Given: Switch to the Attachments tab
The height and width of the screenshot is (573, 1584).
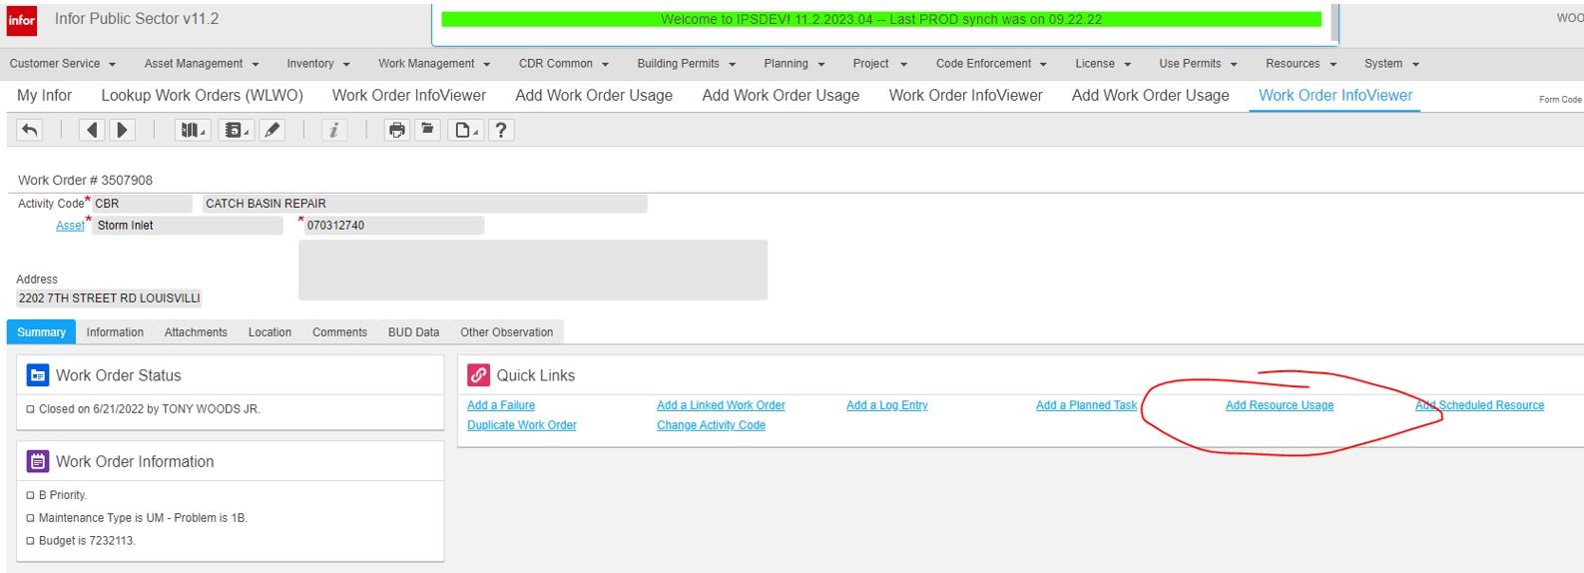Looking at the screenshot, I should (x=196, y=332).
